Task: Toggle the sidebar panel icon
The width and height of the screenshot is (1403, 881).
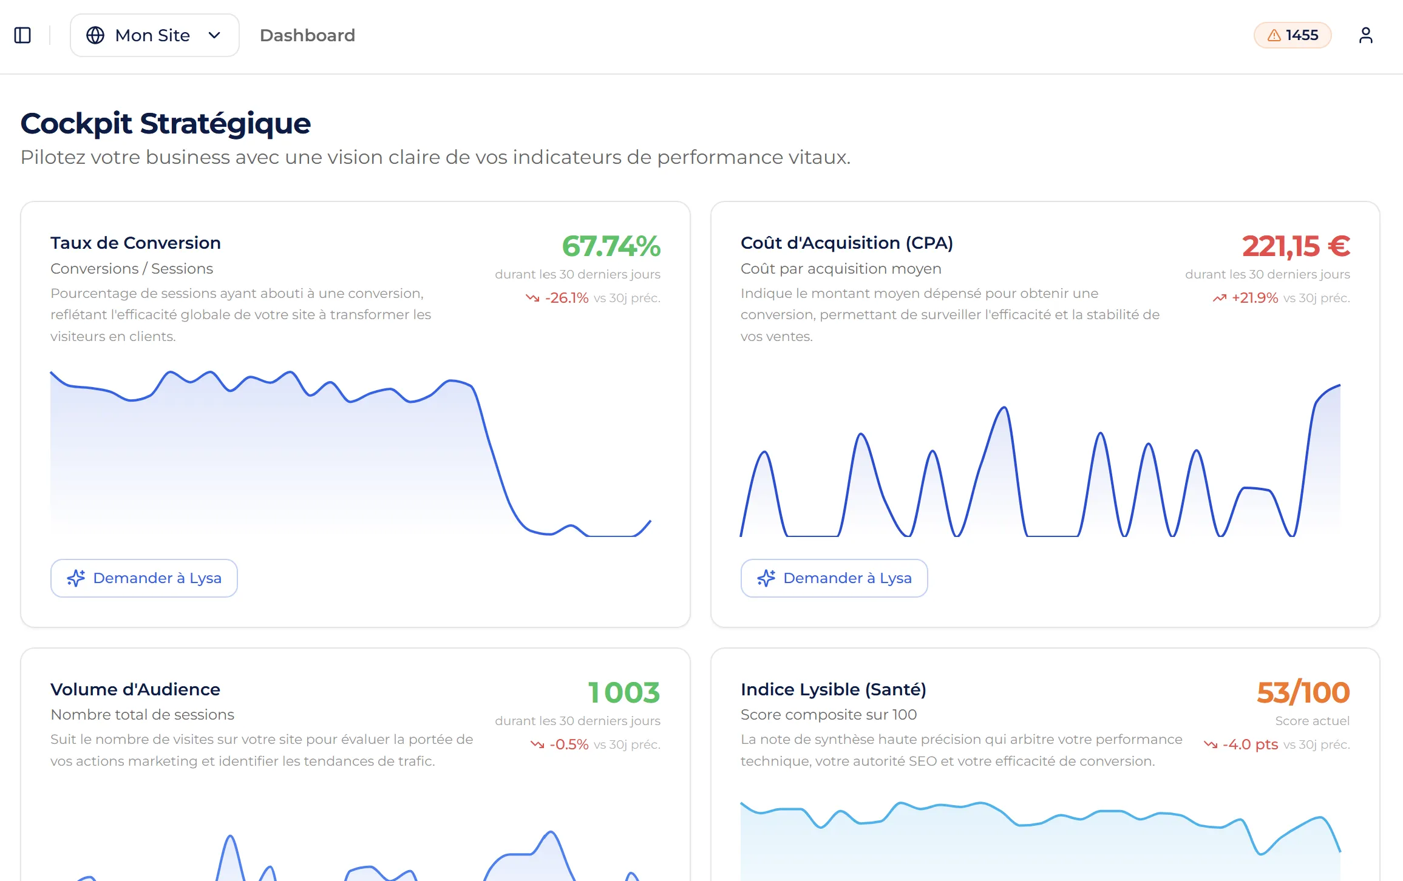Action: click(22, 35)
